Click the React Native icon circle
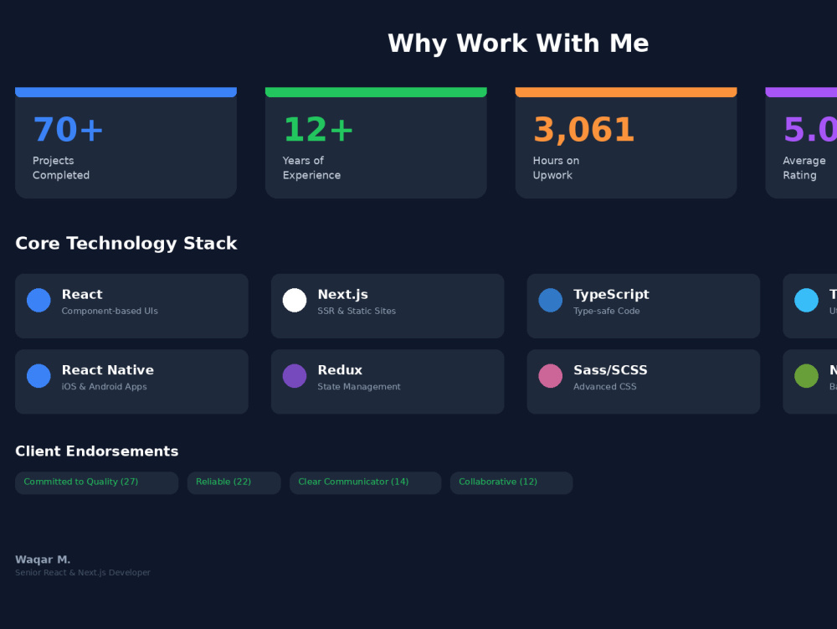The height and width of the screenshot is (629, 837). point(39,376)
